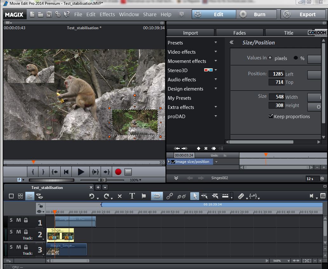Redo the last undone action
The image size is (328, 269).
click(106, 196)
